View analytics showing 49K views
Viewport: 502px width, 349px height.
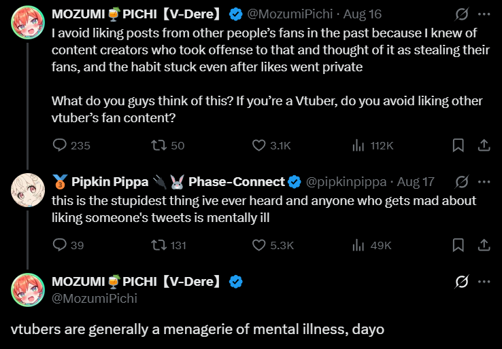point(371,245)
